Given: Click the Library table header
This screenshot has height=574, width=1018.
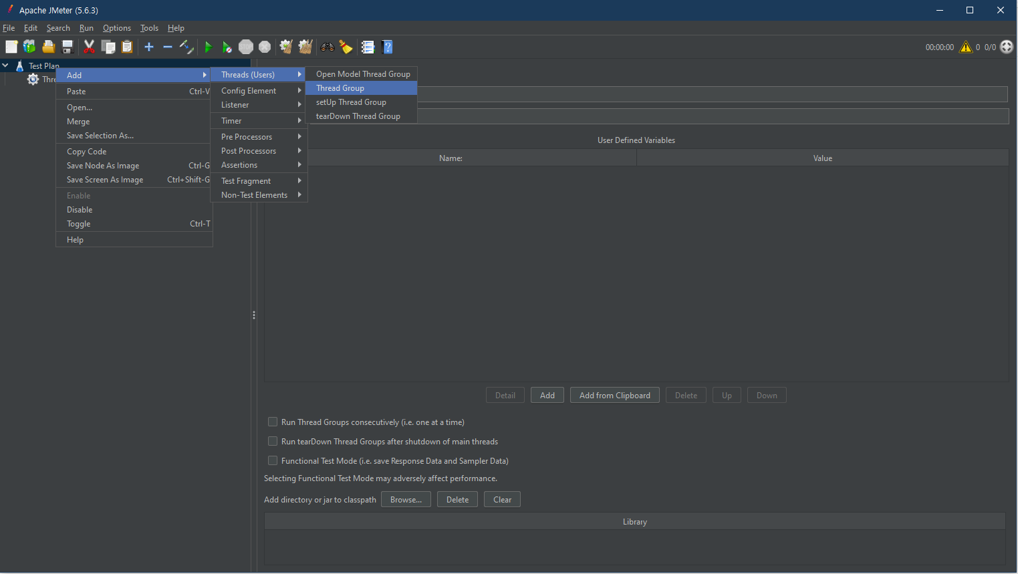Looking at the screenshot, I should point(635,522).
